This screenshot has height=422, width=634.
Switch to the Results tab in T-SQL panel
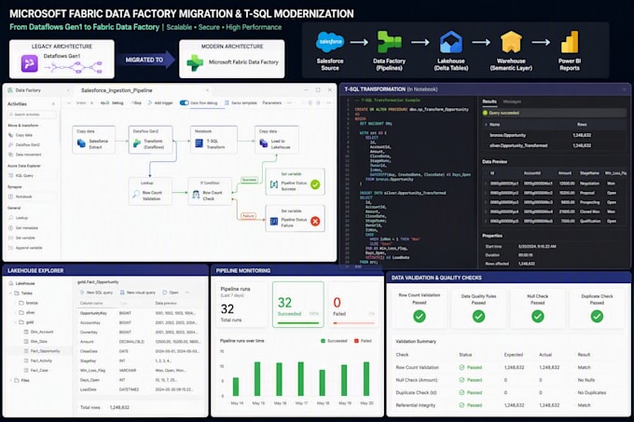click(x=489, y=102)
